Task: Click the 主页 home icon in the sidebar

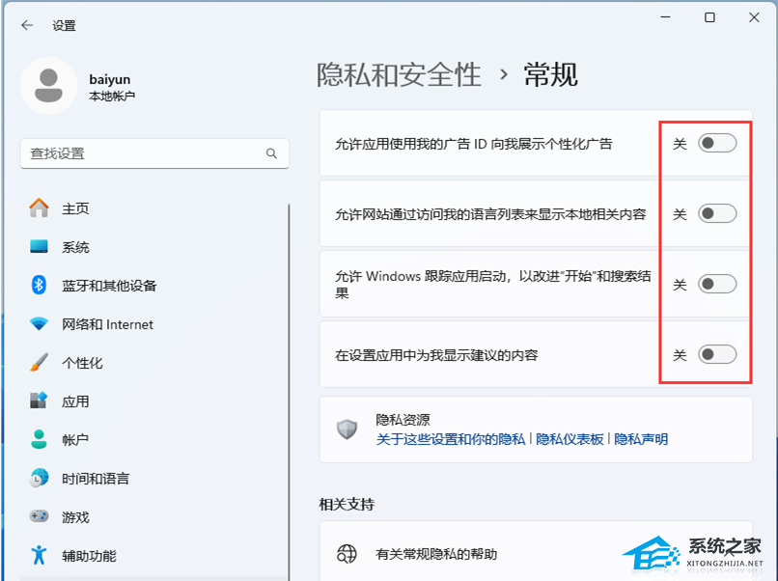Action: (x=40, y=208)
